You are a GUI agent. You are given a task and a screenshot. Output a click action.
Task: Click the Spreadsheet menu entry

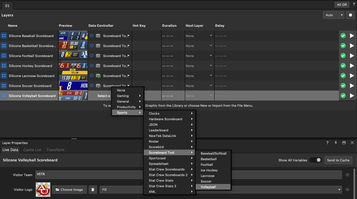[x=170, y=164]
